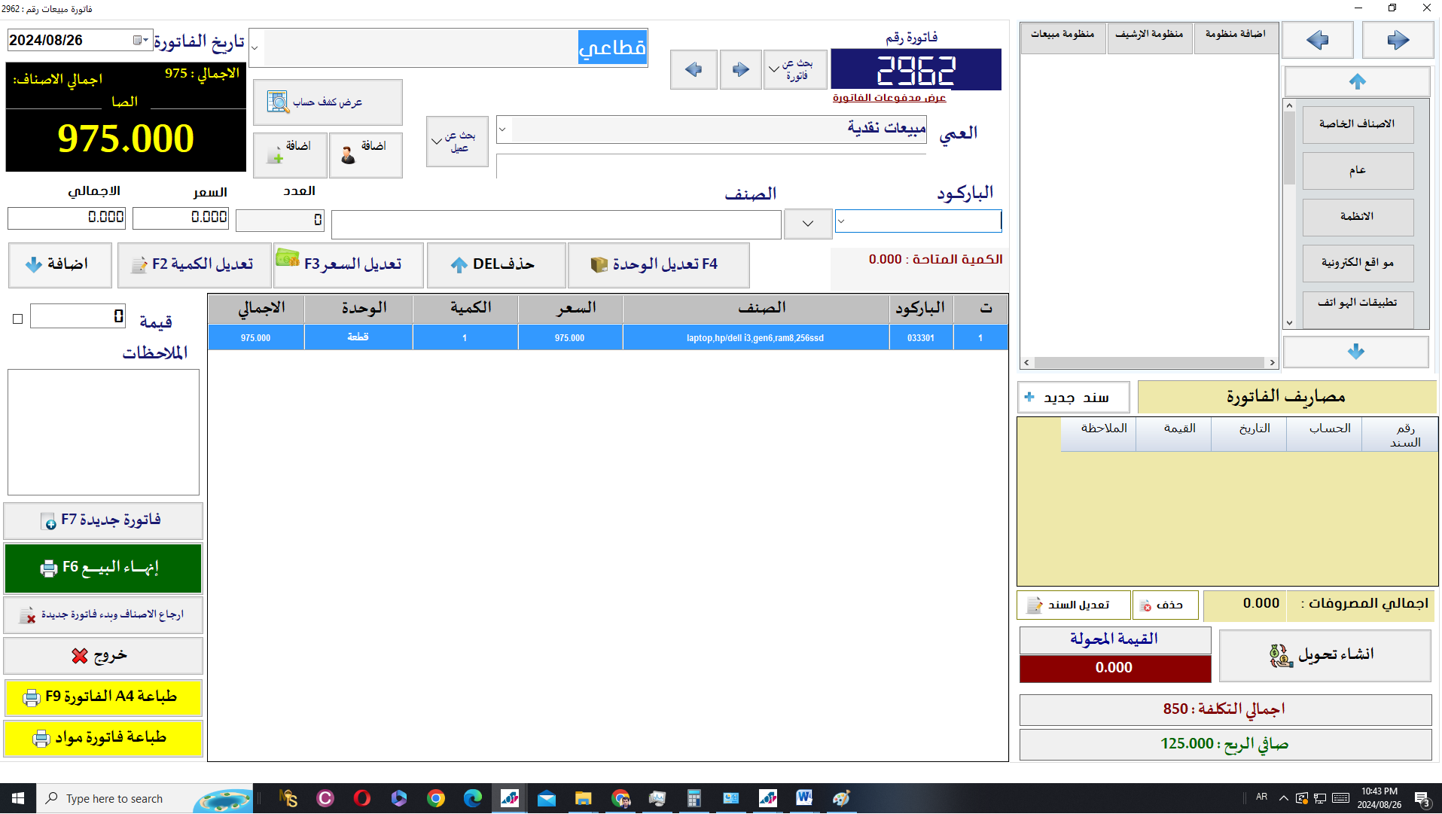Screen dimensions: 1442x814
Task: Click the large forward arrow at top right
Action: (x=1398, y=40)
